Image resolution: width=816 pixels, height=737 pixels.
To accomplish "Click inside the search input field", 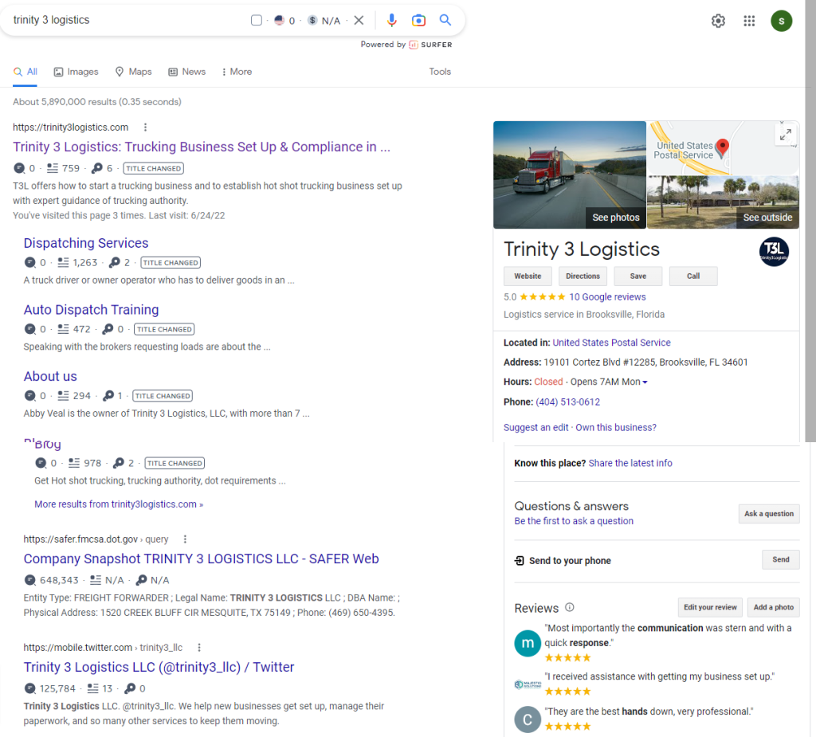I will tap(127, 21).
